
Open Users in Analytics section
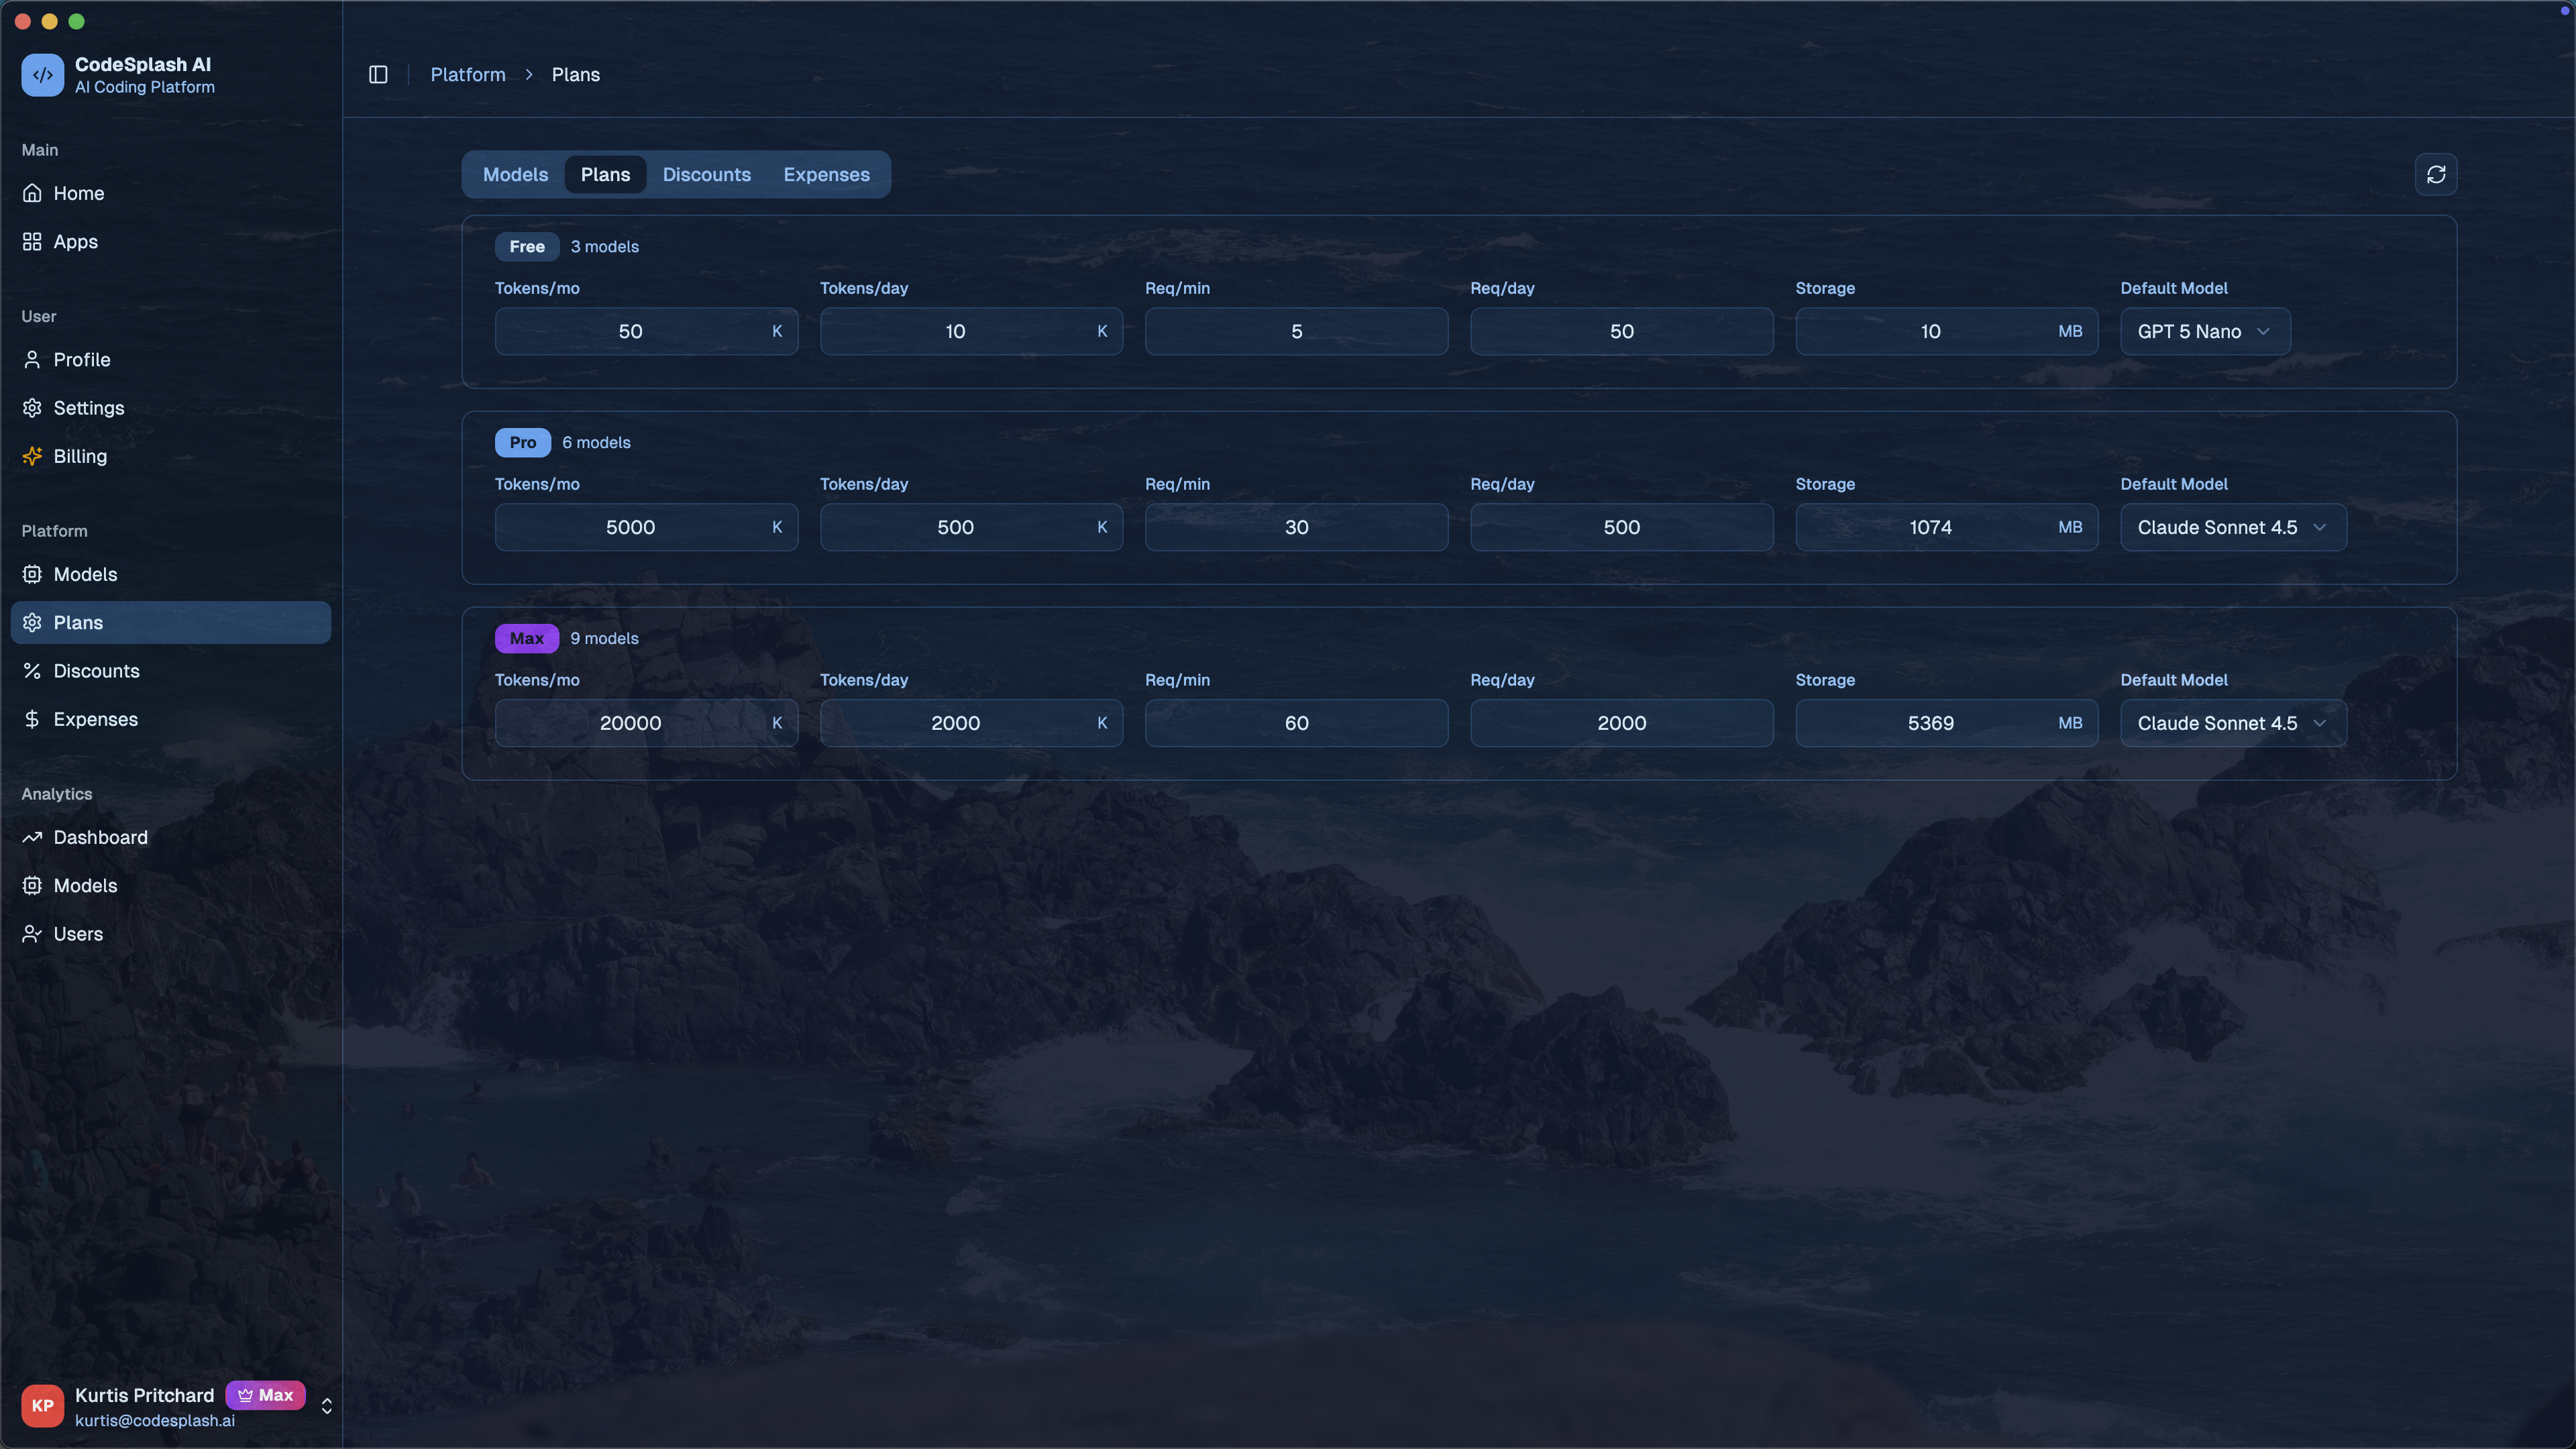coord(78,933)
